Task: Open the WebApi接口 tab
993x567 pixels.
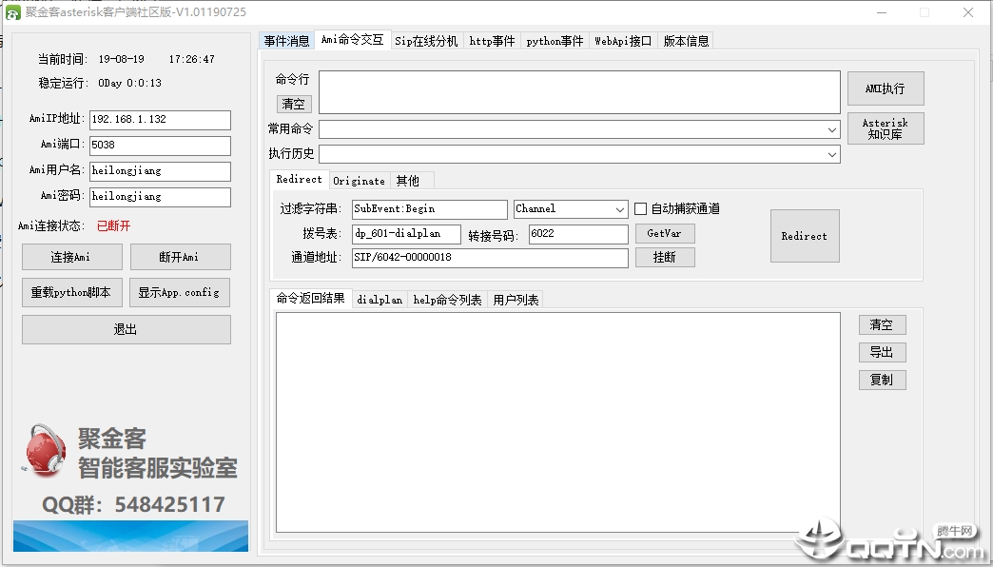Action: coord(623,41)
